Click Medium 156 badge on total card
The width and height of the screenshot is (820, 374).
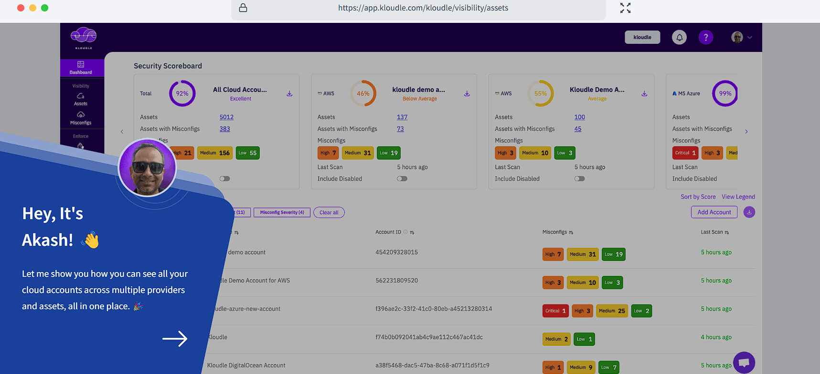[215, 153]
